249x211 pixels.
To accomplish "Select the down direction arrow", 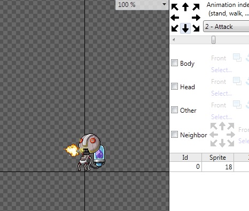I will click(x=185, y=28).
